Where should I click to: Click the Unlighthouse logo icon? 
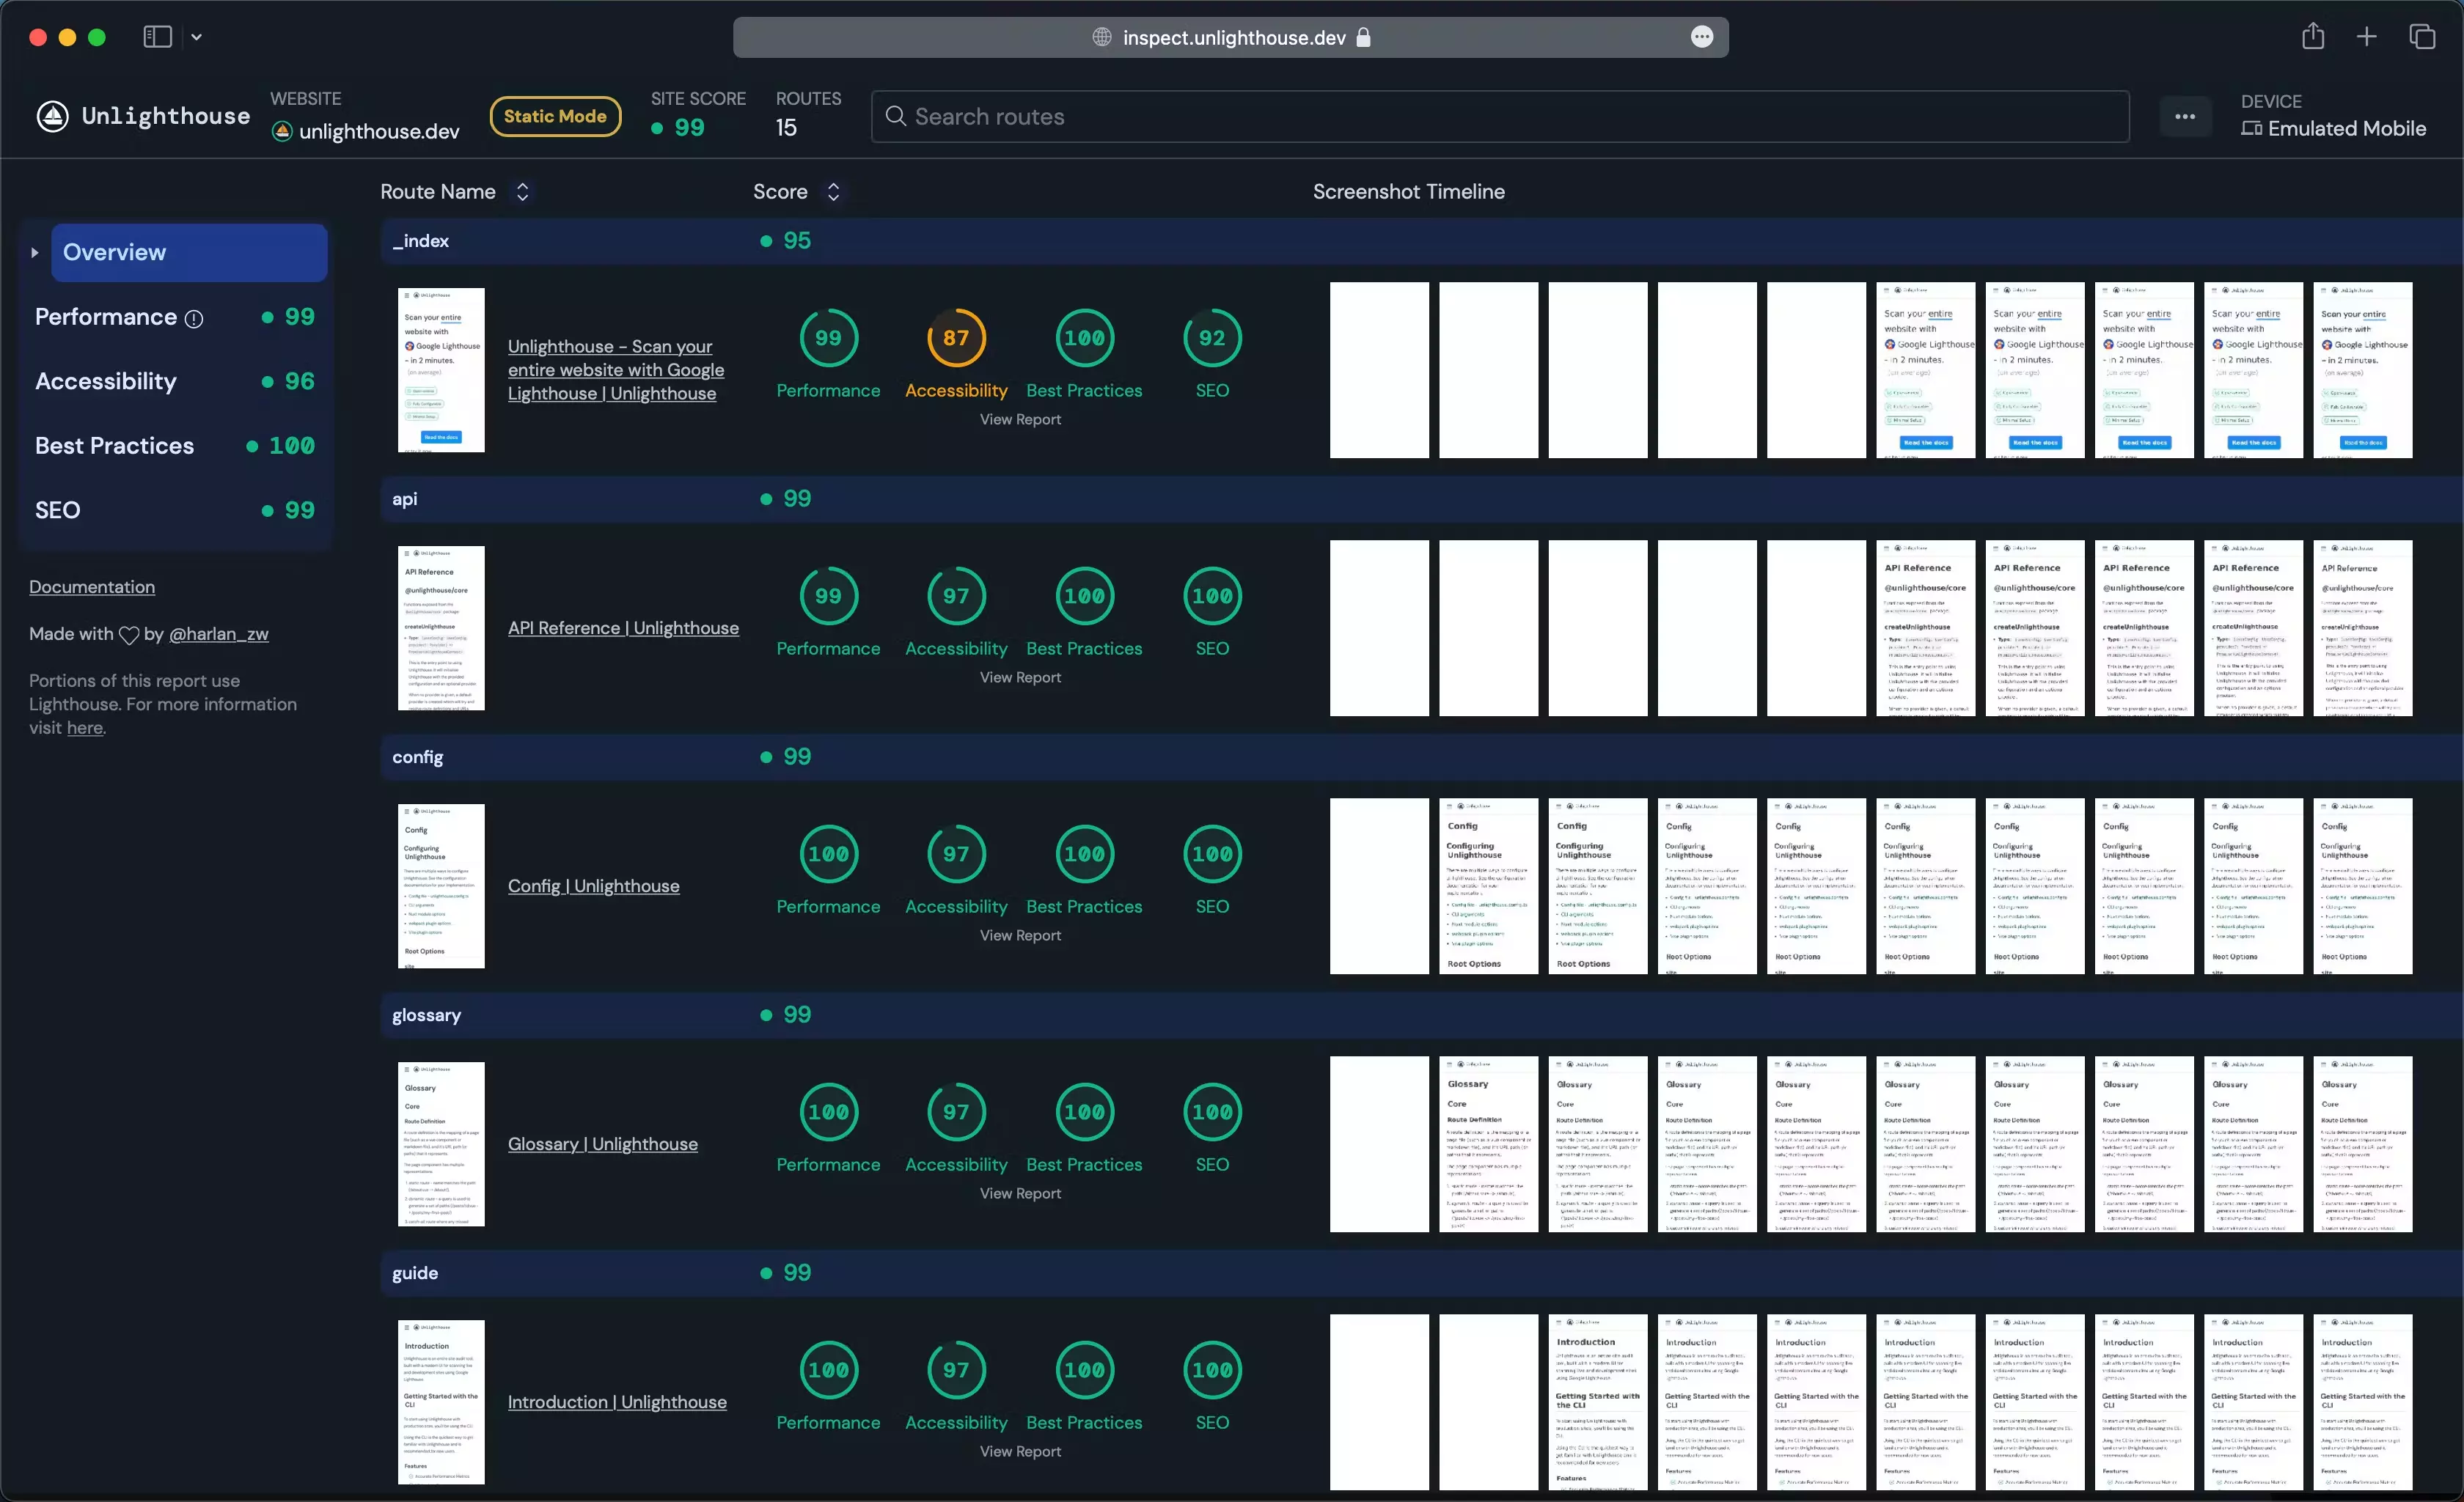click(x=49, y=116)
